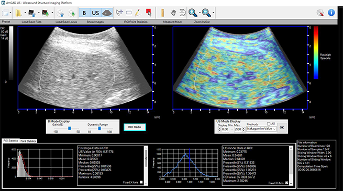This screenshot has width=343, height=191.
Task: Open the settings tools icon
Action: pyautogui.click(x=320, y=13)
